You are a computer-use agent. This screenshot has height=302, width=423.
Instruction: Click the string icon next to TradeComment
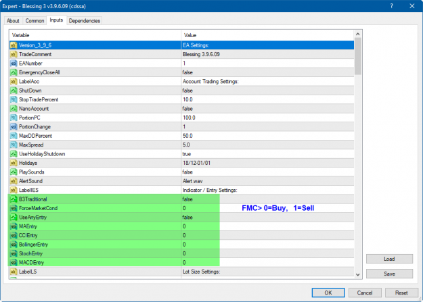[14, 54]
